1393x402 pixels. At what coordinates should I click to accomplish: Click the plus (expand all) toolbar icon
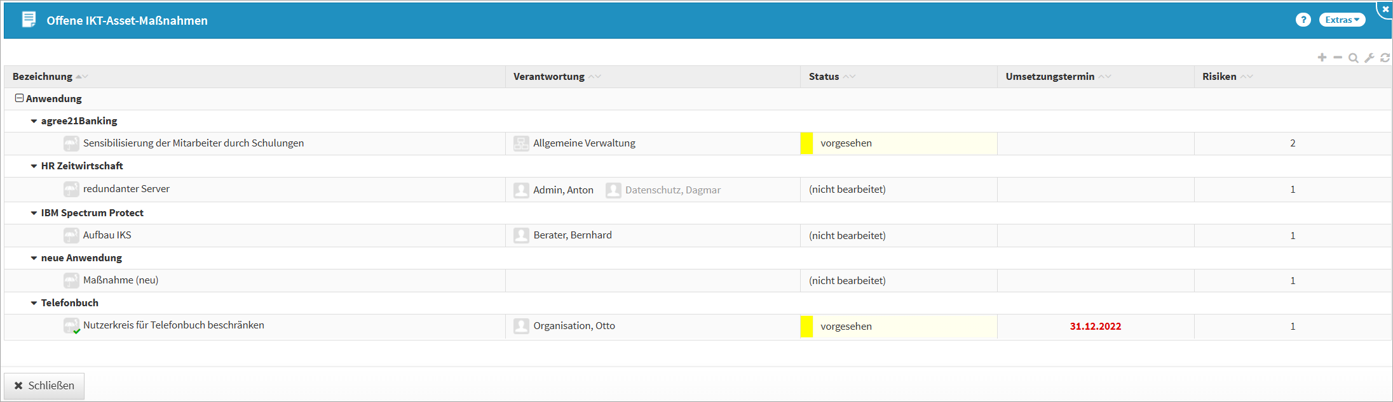(1322, 58)
